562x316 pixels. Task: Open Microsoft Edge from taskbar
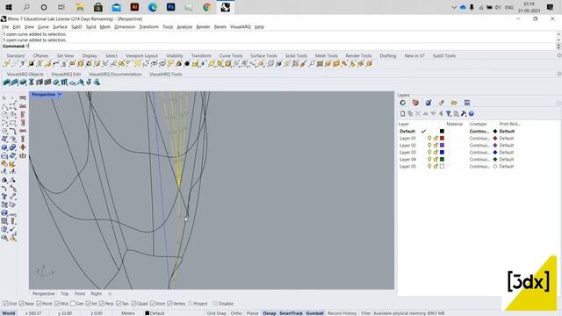coord(153,7)
